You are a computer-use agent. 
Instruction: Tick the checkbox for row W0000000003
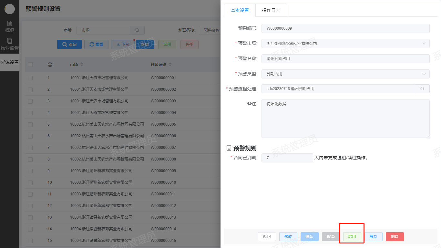30,101
